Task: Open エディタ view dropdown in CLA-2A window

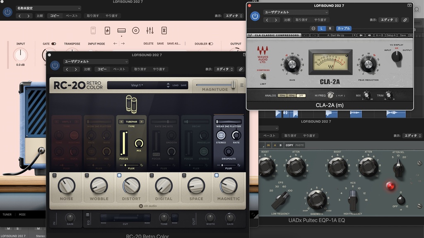Action: pos(388,20)
